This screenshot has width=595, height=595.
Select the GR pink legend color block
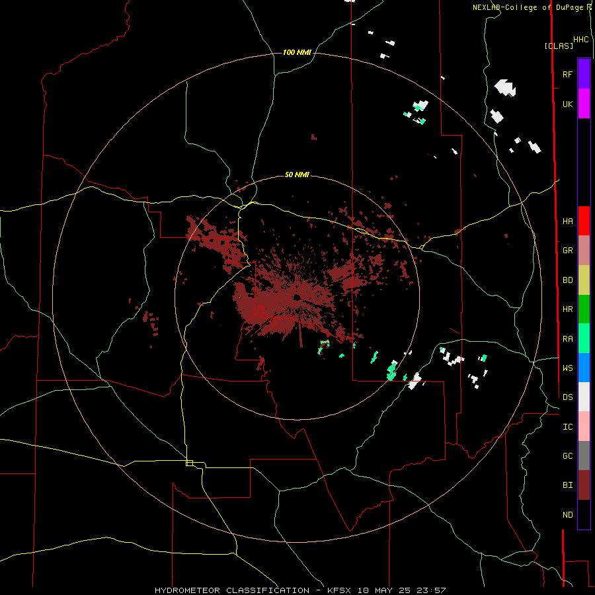pos(584,250)
